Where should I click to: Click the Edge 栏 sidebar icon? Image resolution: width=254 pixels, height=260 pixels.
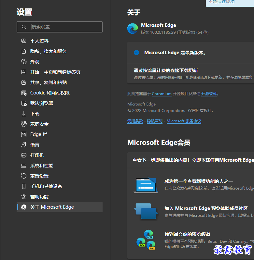click(x=24, y=134)
